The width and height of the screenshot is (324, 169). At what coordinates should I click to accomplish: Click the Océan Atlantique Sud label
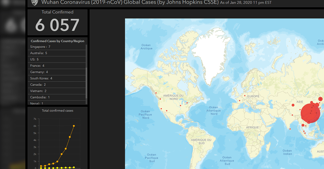(227, 161)
